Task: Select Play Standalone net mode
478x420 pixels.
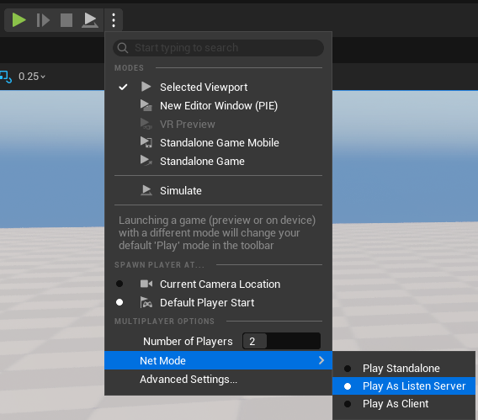Action: pos(404,369)
